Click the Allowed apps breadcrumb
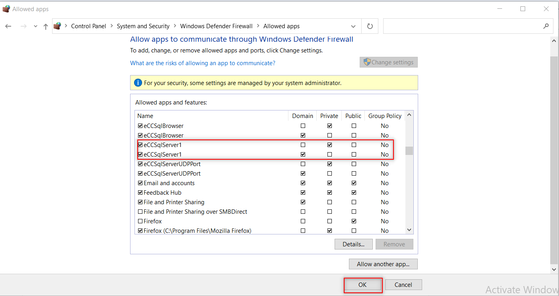This screenshot has width=559, height=296. pyautogui.click(x=282, y=26)
